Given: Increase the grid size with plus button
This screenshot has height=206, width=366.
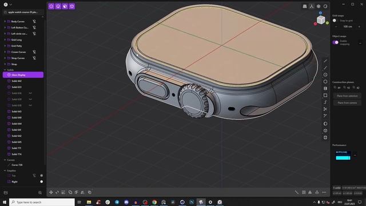Looking at the screenshot, I should tap(359, 27).
